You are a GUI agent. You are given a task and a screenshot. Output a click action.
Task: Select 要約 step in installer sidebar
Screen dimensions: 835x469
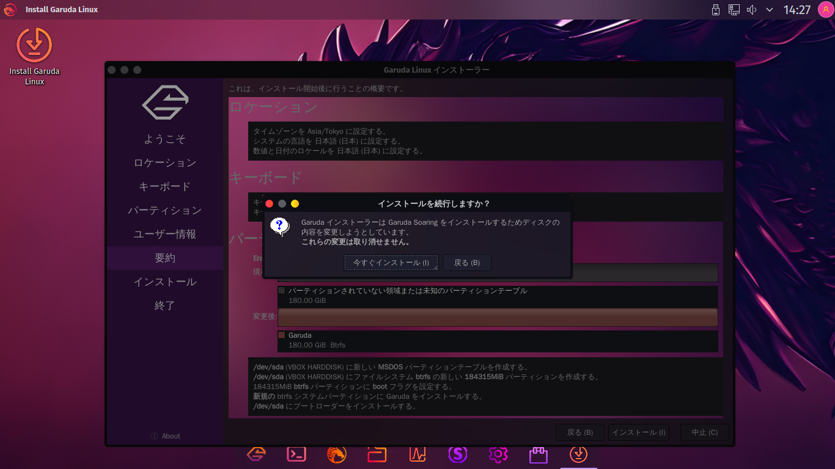tap(165, 258)
